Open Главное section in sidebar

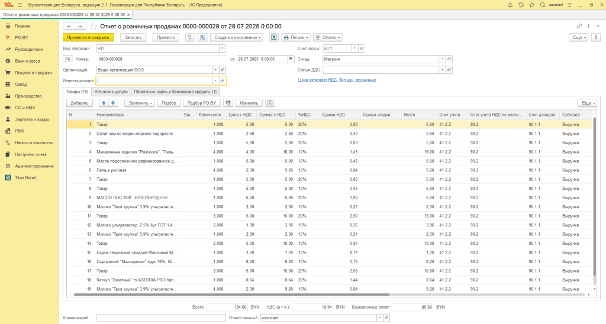coord(22,26)
